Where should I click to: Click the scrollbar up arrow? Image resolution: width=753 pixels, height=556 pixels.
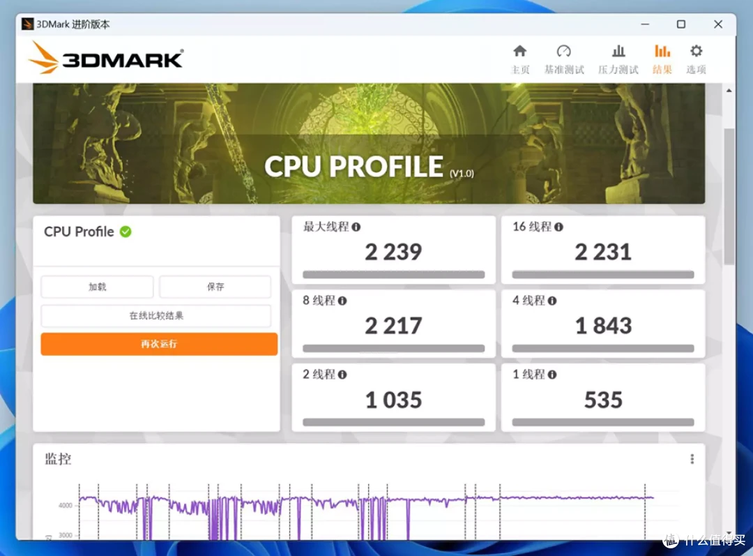(729, 91)
